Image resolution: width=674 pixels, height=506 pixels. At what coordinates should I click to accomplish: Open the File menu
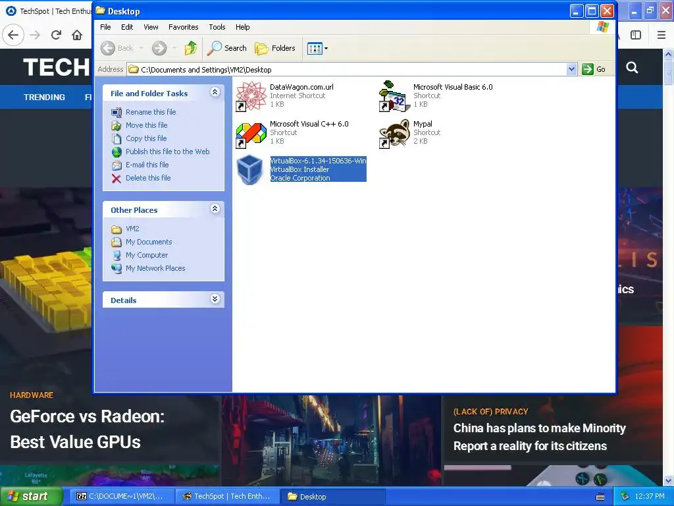click(x=105, y=27)
